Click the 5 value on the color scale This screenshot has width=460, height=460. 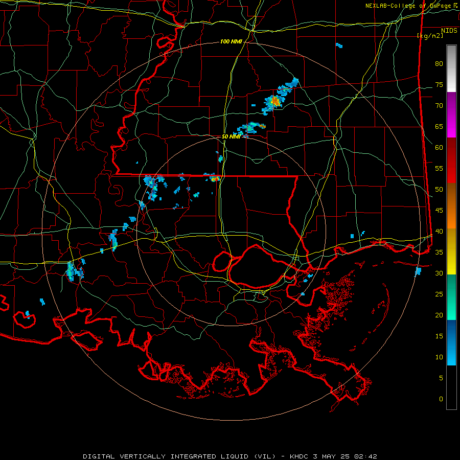pyautogui.click(x=441, y=378)
